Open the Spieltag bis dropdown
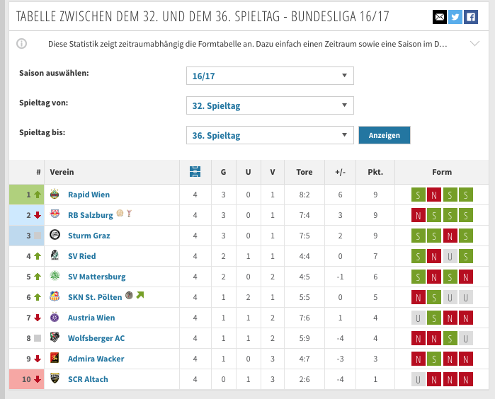The width and height of the screenshot is (495, 399). [x=270, y=135]
